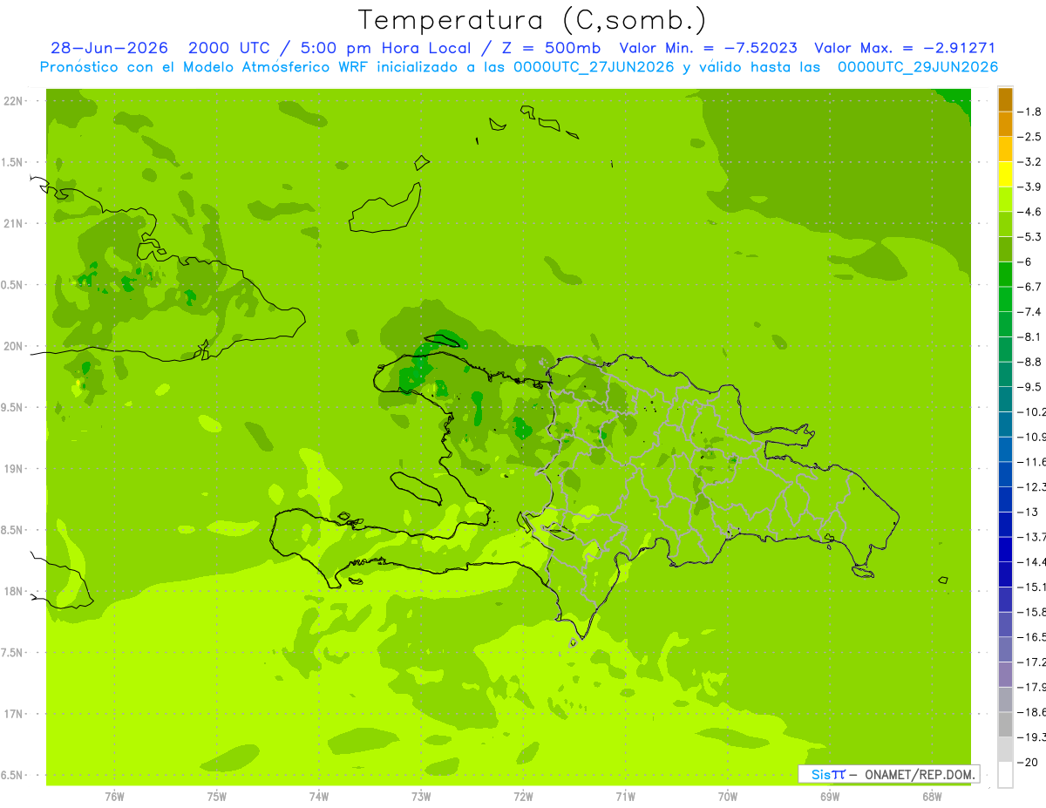Viewport: 1046px width, 808px height.
Task: Click "0000UTC_29JUN2026" valid-until time
Action: pos(918,67)
